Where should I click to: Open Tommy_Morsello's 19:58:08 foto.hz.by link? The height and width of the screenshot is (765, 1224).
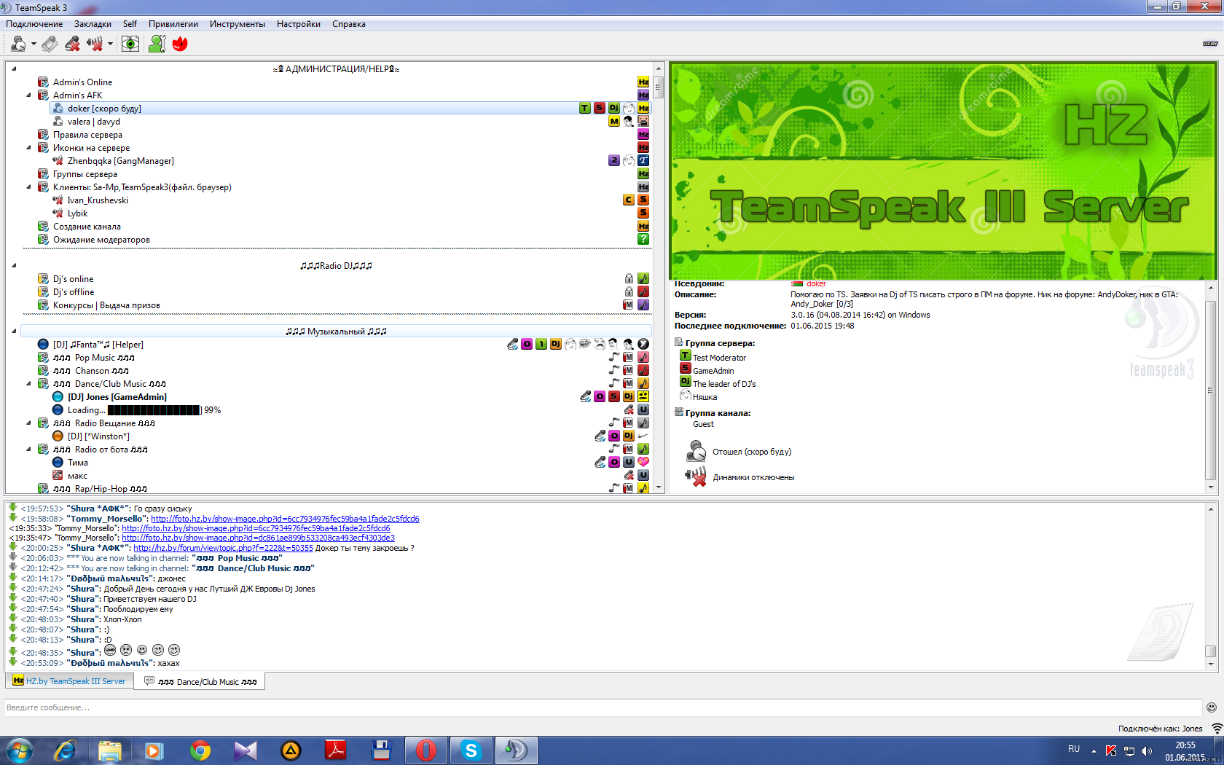(285, 519)
